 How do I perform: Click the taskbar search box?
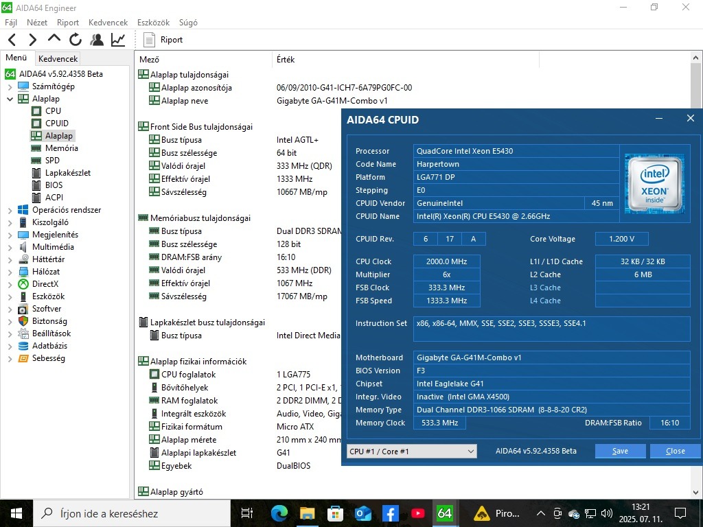pos(132,513)
